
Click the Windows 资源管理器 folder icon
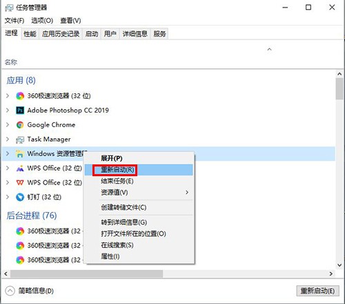[20, 154]
